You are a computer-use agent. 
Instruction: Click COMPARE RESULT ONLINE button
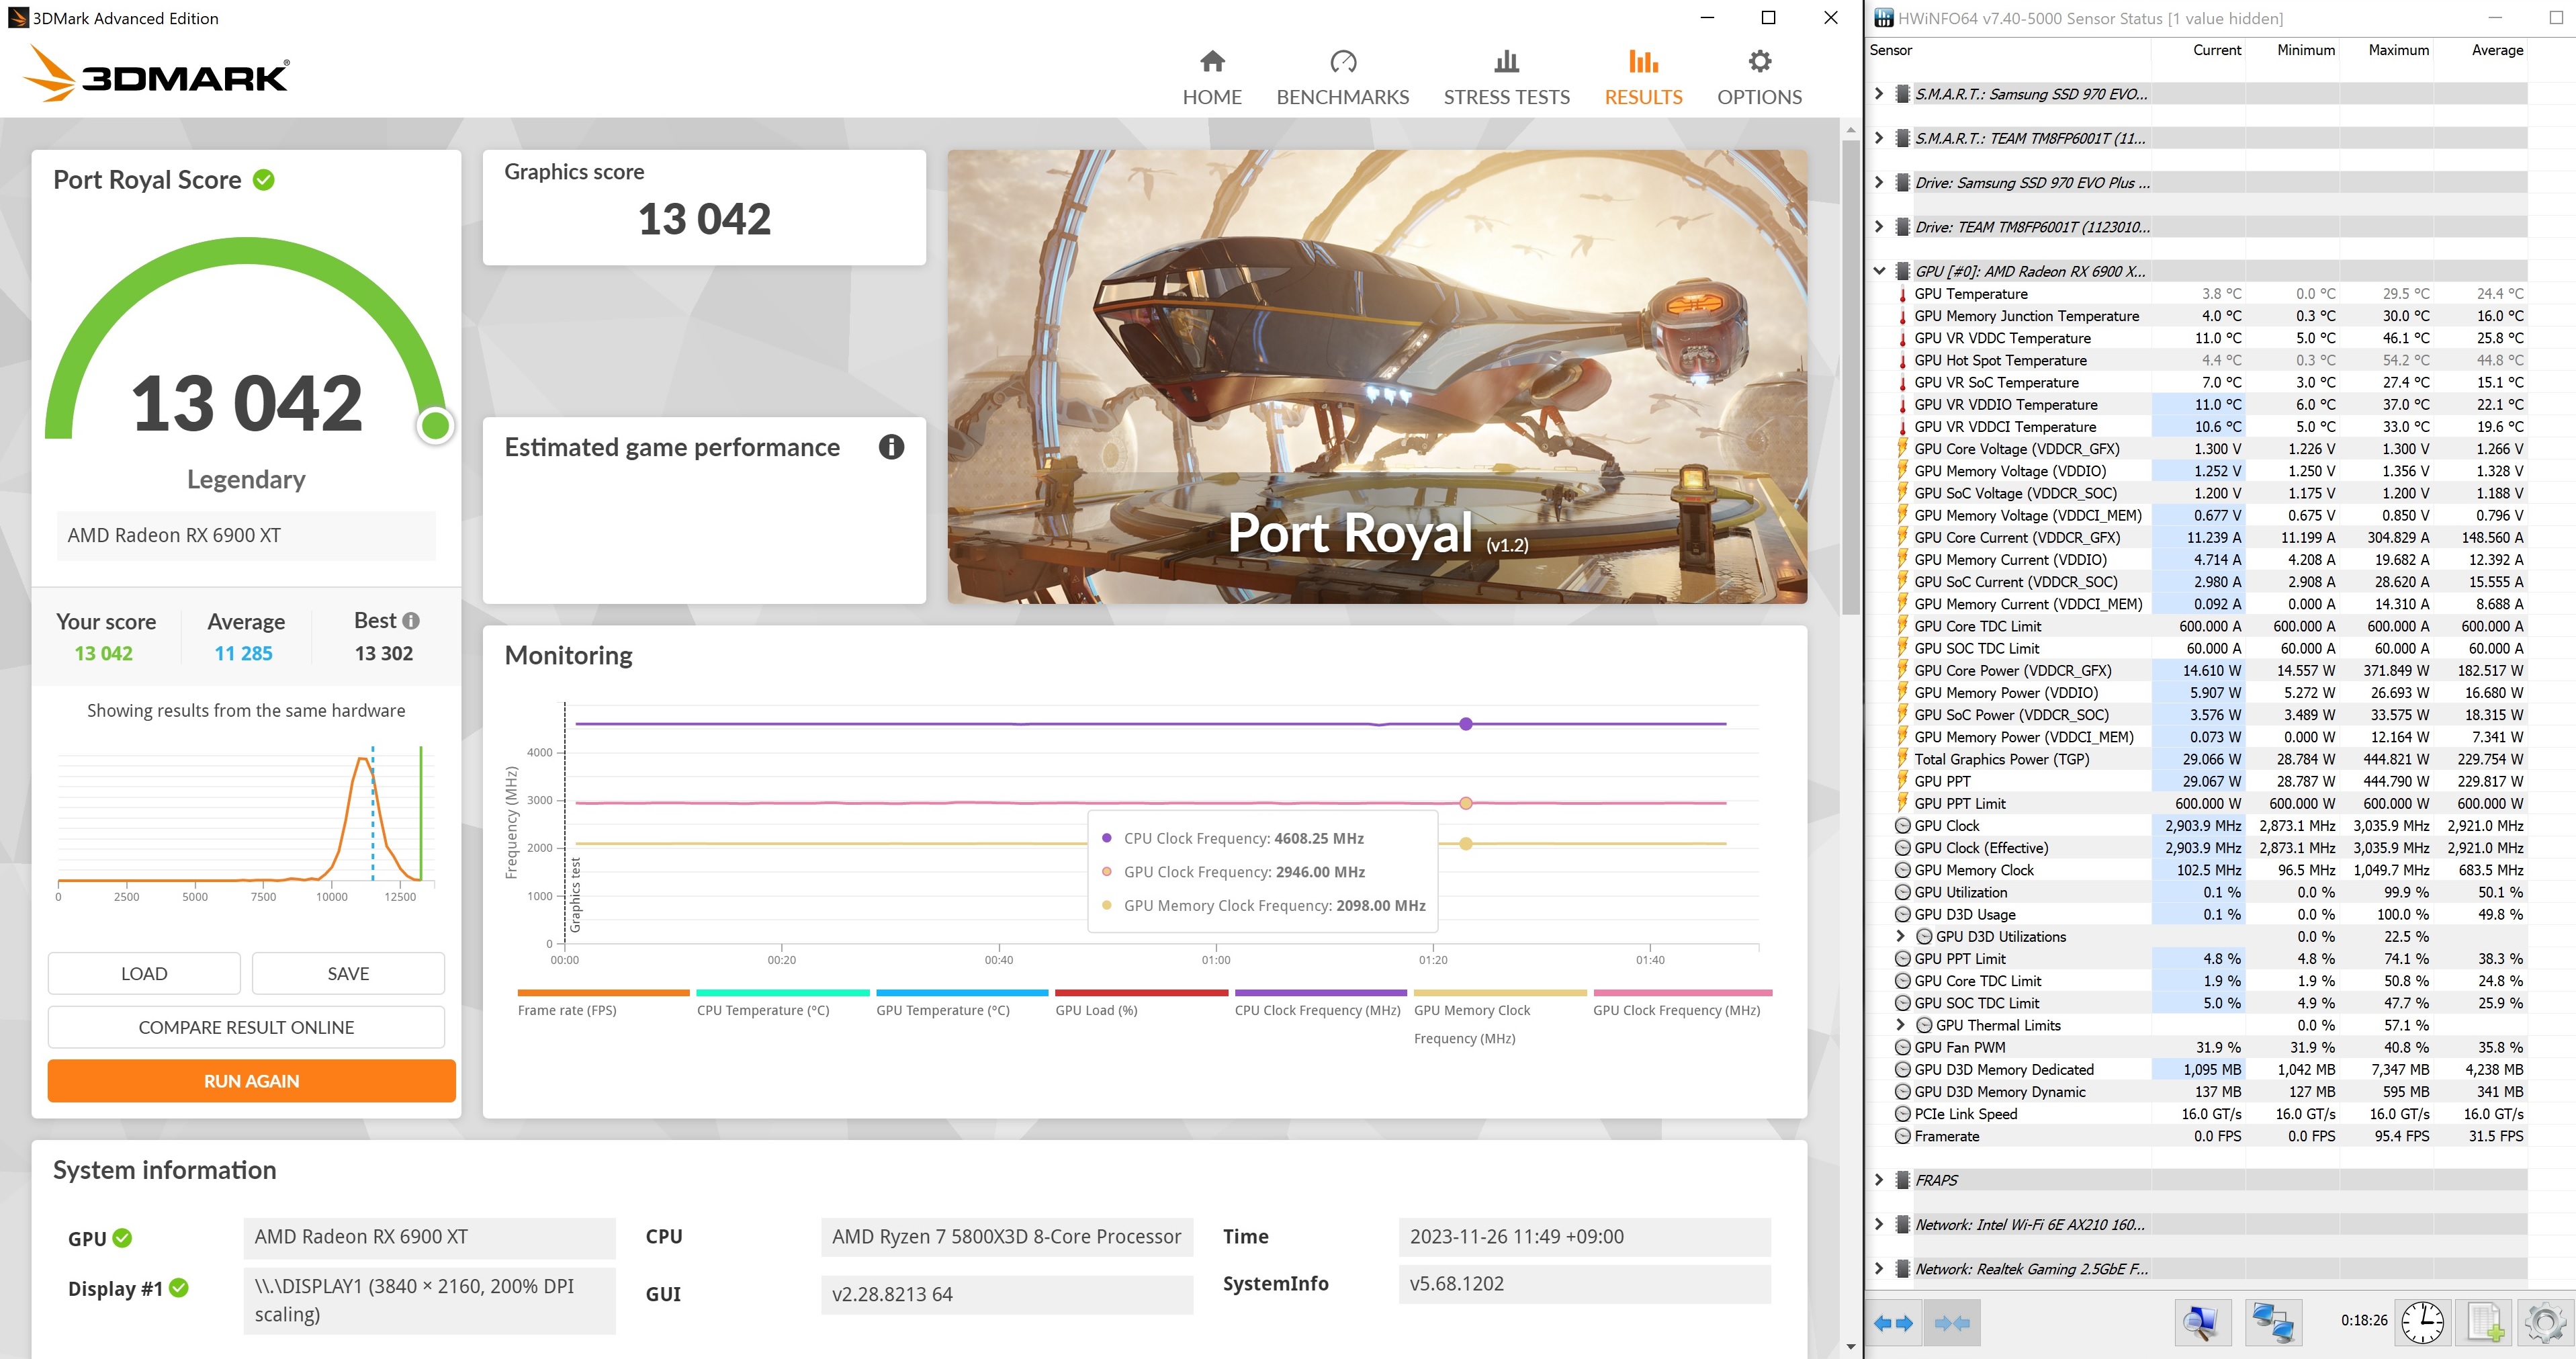(x=246, y=1027)
